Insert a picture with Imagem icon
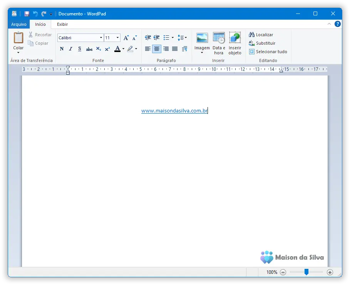The width and height of the screenshot is (350, 285). (202, 38)
